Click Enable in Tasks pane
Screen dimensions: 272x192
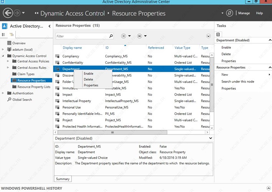pyautogui.click(x=226, y=47)
